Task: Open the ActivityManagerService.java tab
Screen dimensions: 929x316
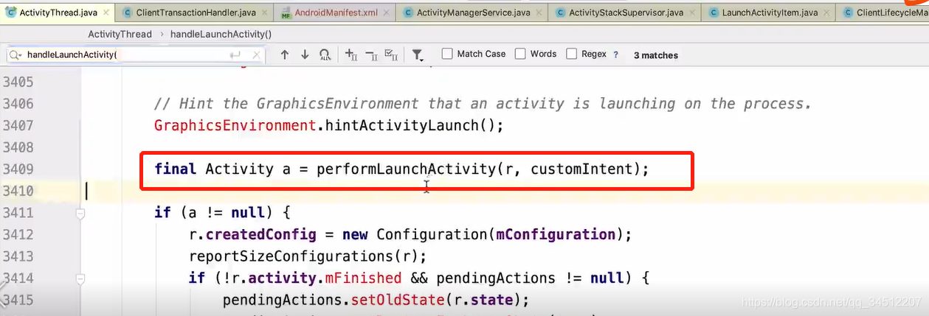Action: [473, 13]
